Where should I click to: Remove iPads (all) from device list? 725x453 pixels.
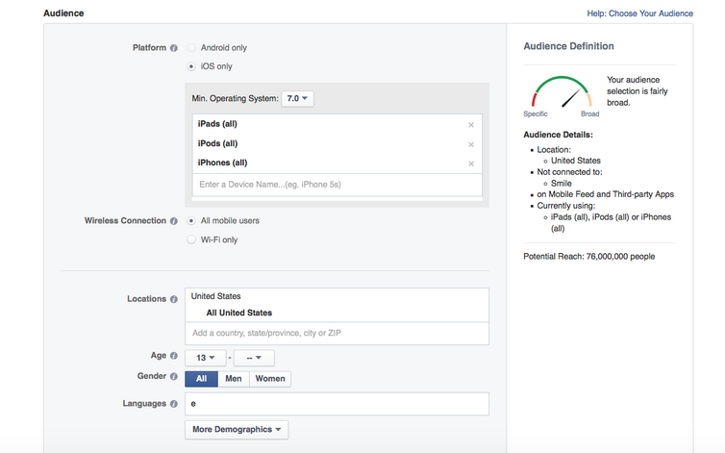(471, 125)
